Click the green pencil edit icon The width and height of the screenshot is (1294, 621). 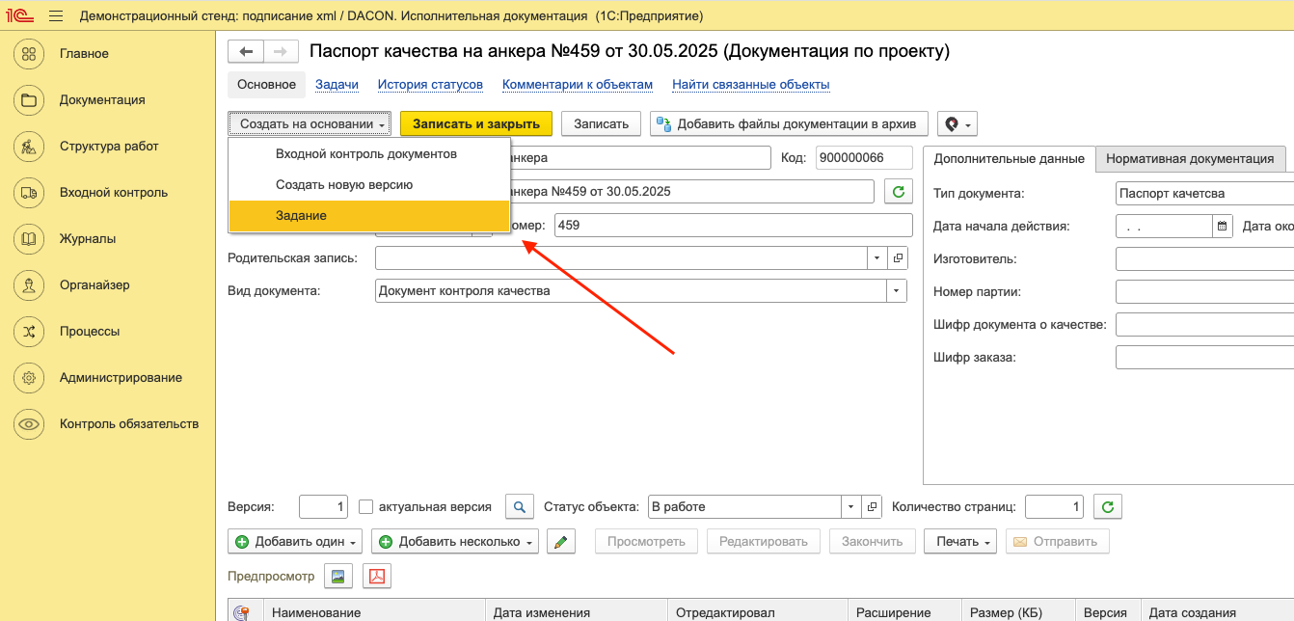(x=560, y=542)
